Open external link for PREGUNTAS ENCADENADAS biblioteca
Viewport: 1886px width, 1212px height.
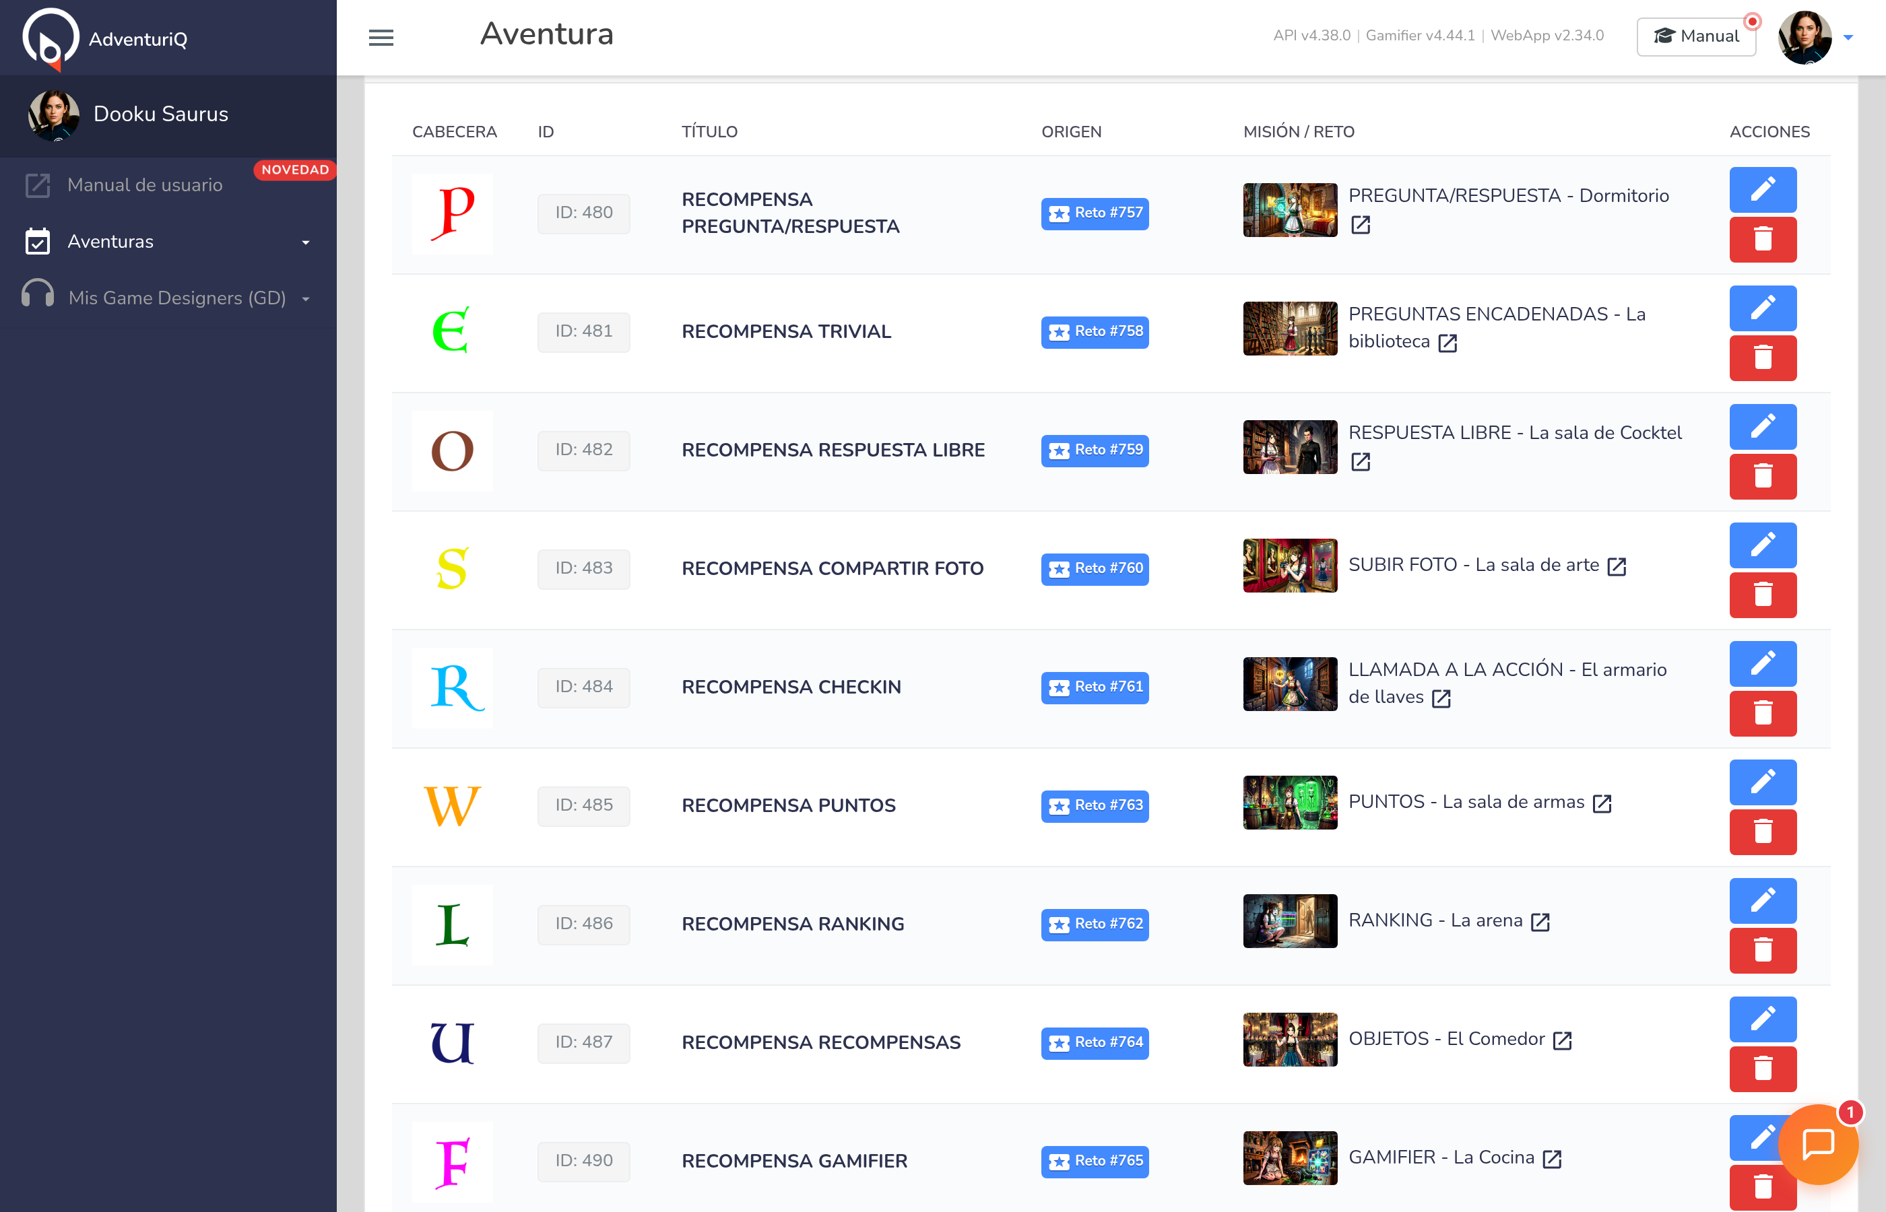[1447, 342]
